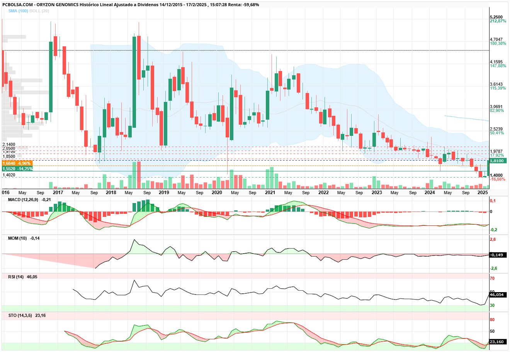Select the 1,8500 horizontal level label
This screenshot has width=510, height=352.
click(8, 157)
